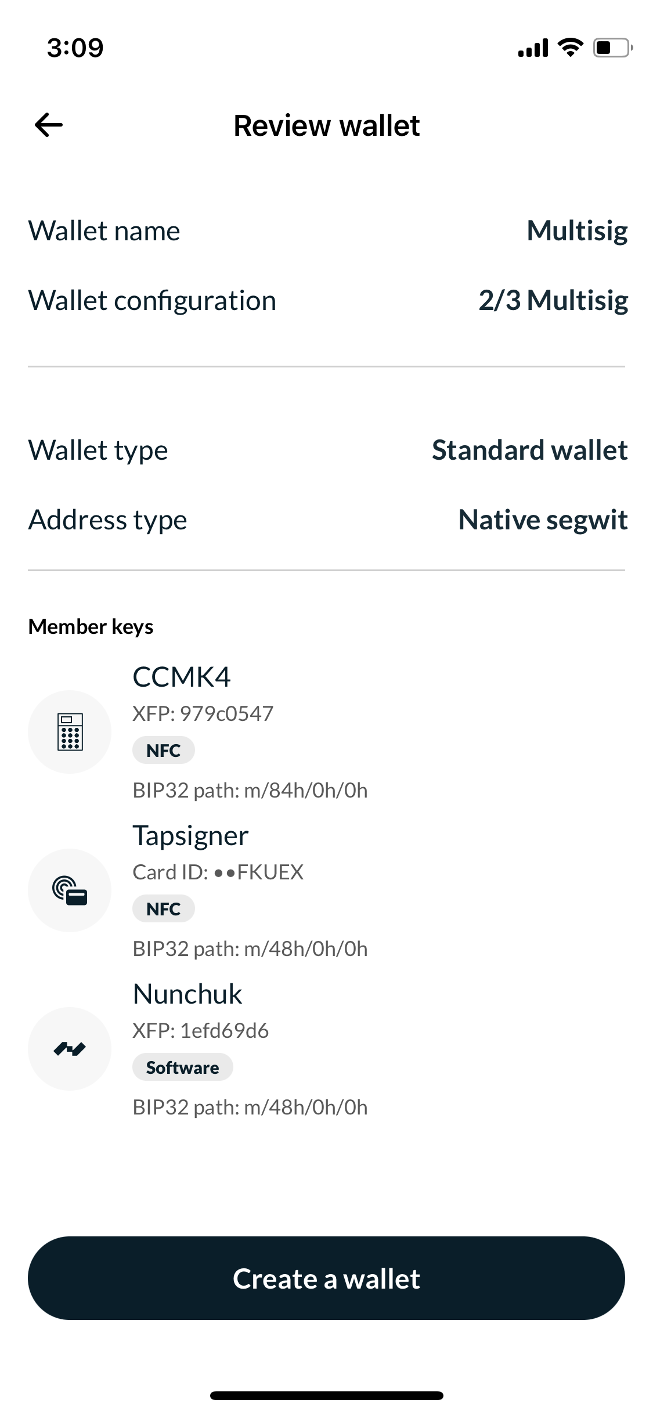
Task: Tap the Standard wallet type value
Action: (529, 450)
